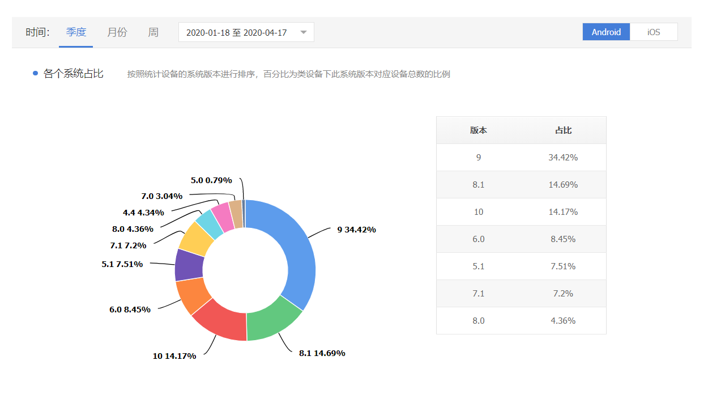725x394 pixels.
Task: Click the yellow 7.1 donut segment
Action: (195, 238)
